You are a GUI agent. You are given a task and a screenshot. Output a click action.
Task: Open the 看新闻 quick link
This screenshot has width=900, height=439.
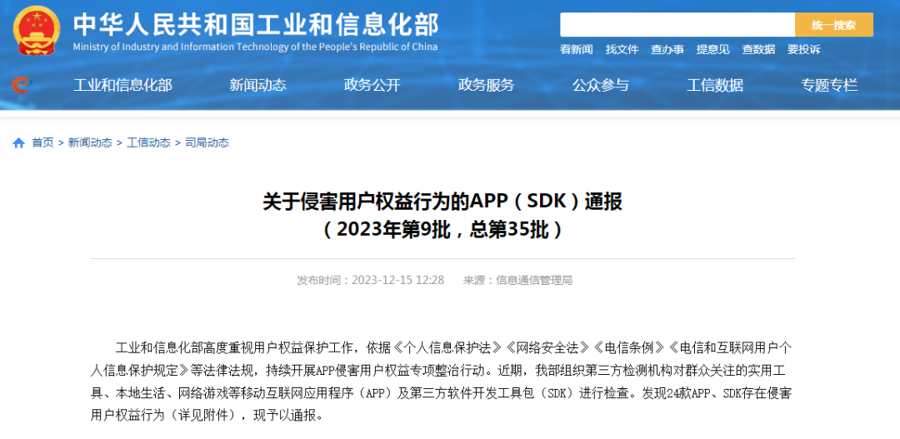tap(576, 50)
